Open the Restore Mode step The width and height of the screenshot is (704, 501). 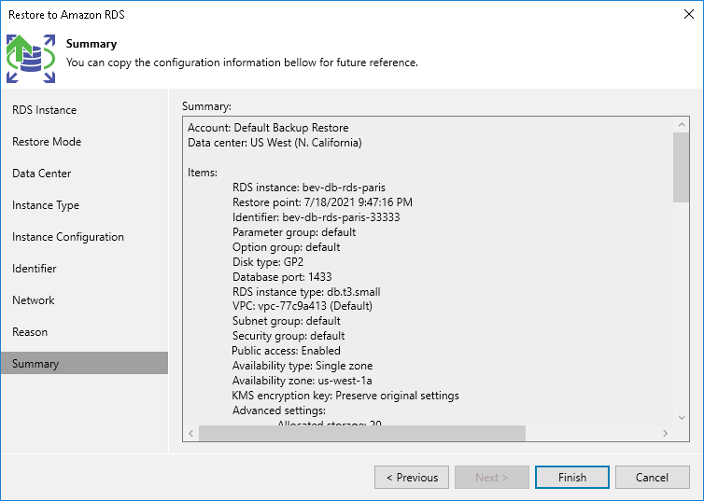[x=47, y=142]
